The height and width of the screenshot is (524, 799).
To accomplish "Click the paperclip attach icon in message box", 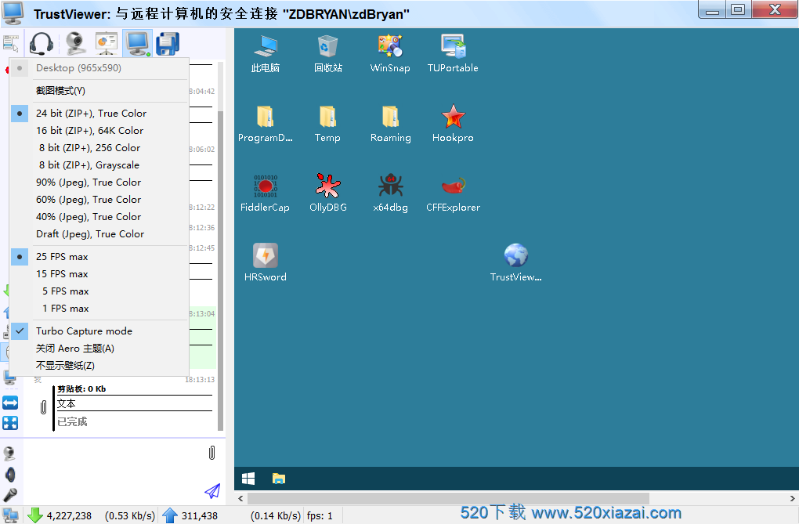I will 212,453.
